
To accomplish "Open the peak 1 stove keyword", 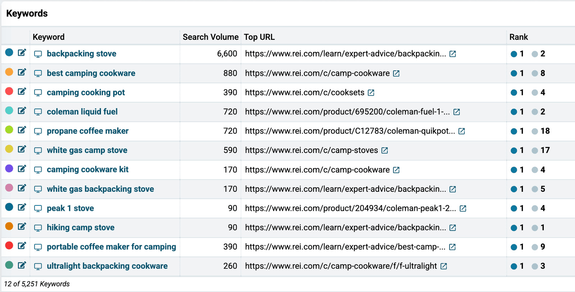I will point(70,208).
